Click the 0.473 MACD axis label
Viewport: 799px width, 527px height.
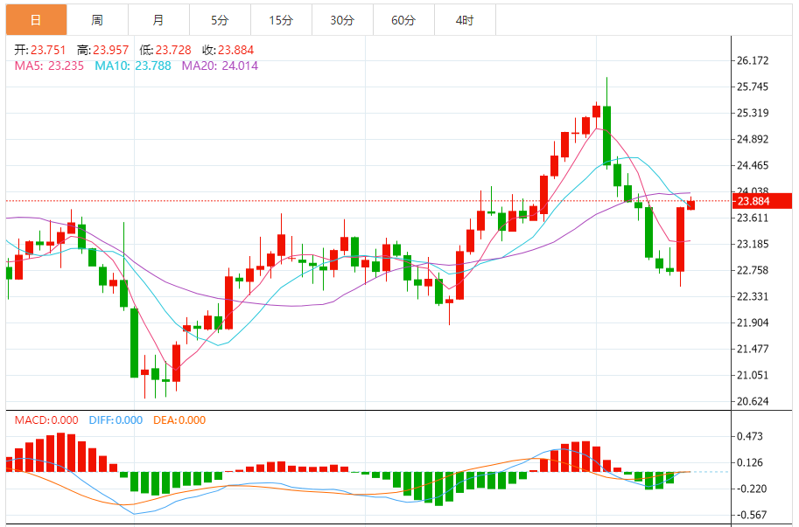pos(750,436)
